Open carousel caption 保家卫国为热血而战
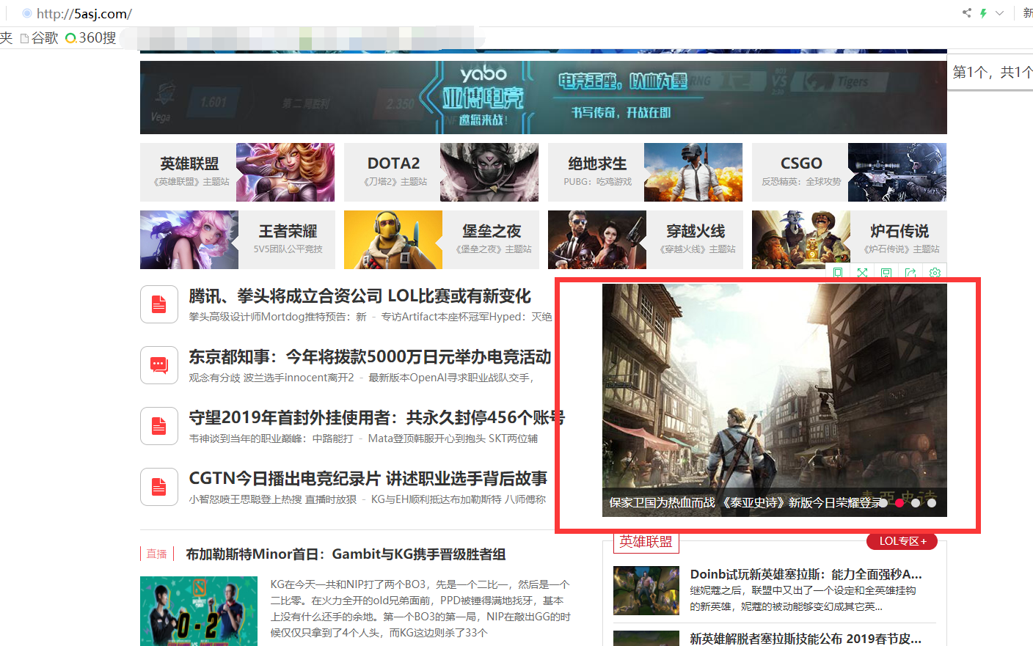1033x646 pixels. click(x=744, y=503)
